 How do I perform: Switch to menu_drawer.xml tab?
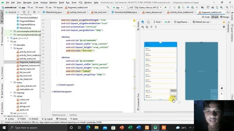coord(154,12)
